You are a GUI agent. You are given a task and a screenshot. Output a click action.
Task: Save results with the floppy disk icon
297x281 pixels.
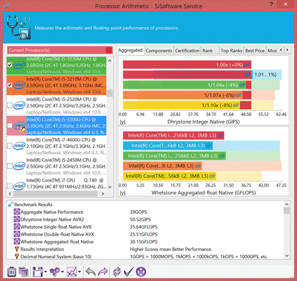pos(38,272)
